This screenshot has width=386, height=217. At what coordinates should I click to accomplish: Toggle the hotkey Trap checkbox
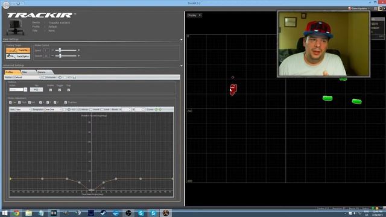point(69,90)
